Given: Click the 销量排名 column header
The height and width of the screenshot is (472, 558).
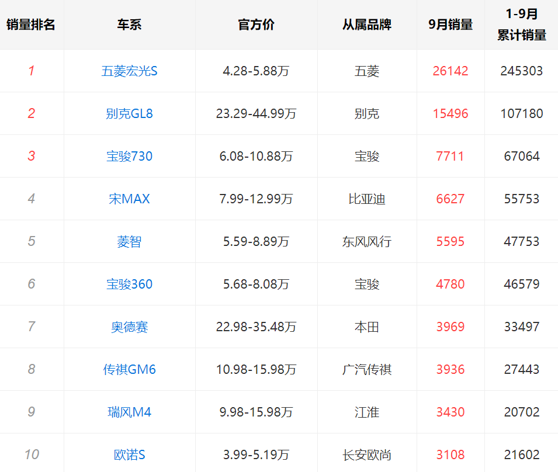Looking at the screenshot, I should coord(30,25).
